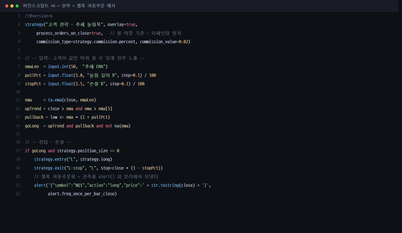This screenshot has height=233, width=402.
Task: Click the green maximize window button
Action: (x=17, y=6)
